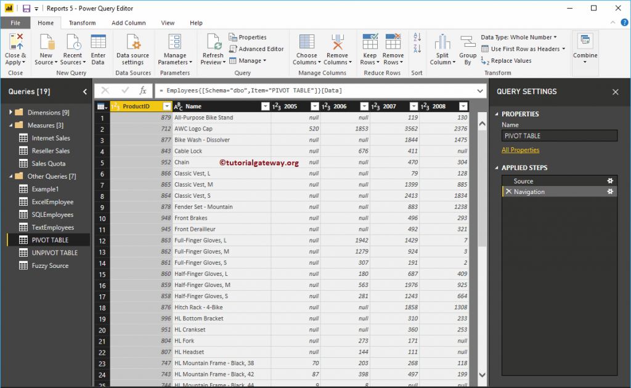631x388 pixels.
Task: Collapse the Measures query folder
Action: (x=11, y=126)
